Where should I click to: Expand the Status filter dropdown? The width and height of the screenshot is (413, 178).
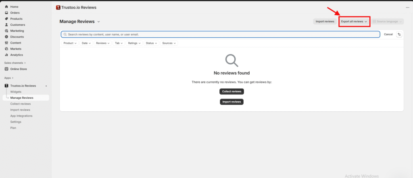tap(151, 43)
